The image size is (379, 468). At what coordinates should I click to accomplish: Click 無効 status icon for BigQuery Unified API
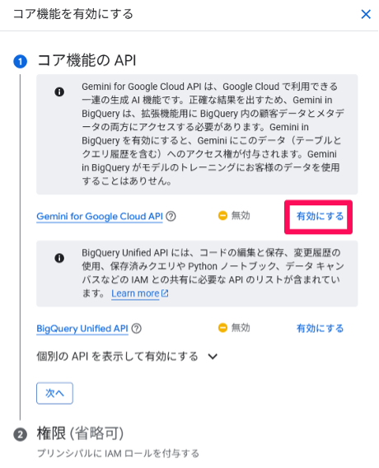click(222, 328)
